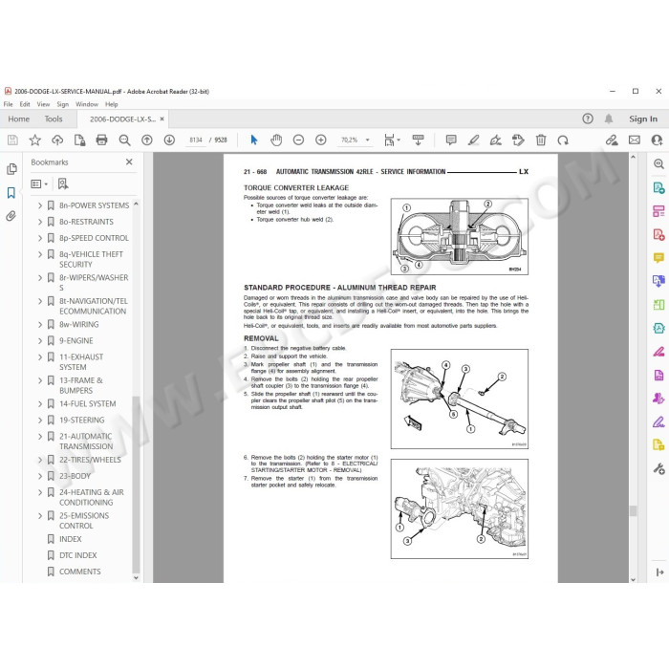Expand the 19-STEERING bookmark
The width and height of the screenshot is (669, 669).
[40, 421]
